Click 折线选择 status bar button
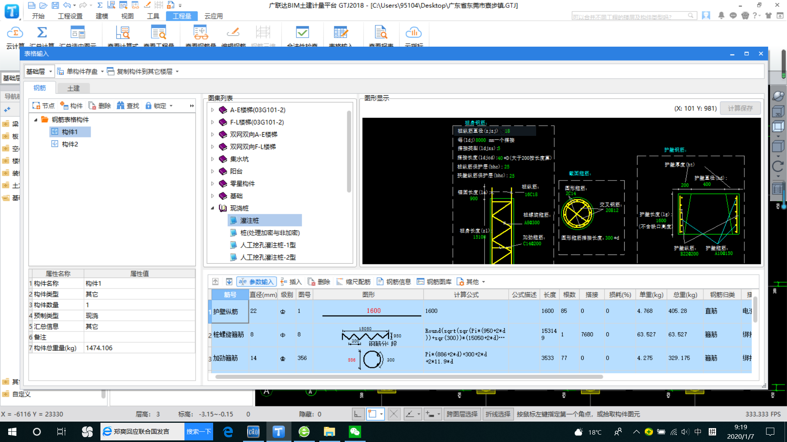Viewport: 787px width, 442px height. tap(498, 414)
